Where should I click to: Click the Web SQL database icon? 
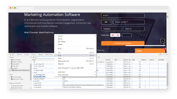click(12, 66)
